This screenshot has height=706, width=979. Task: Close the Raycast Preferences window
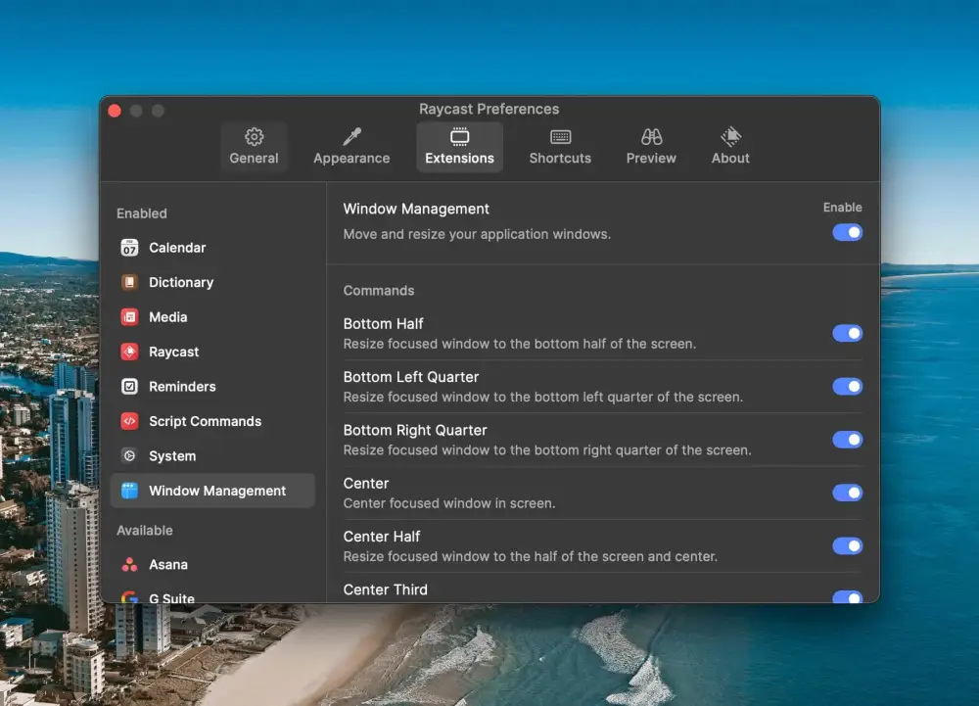115,111
